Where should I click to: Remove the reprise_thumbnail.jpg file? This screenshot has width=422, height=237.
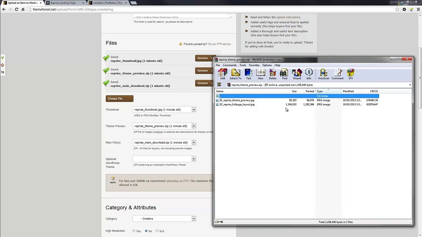click(x=204, y=58)
